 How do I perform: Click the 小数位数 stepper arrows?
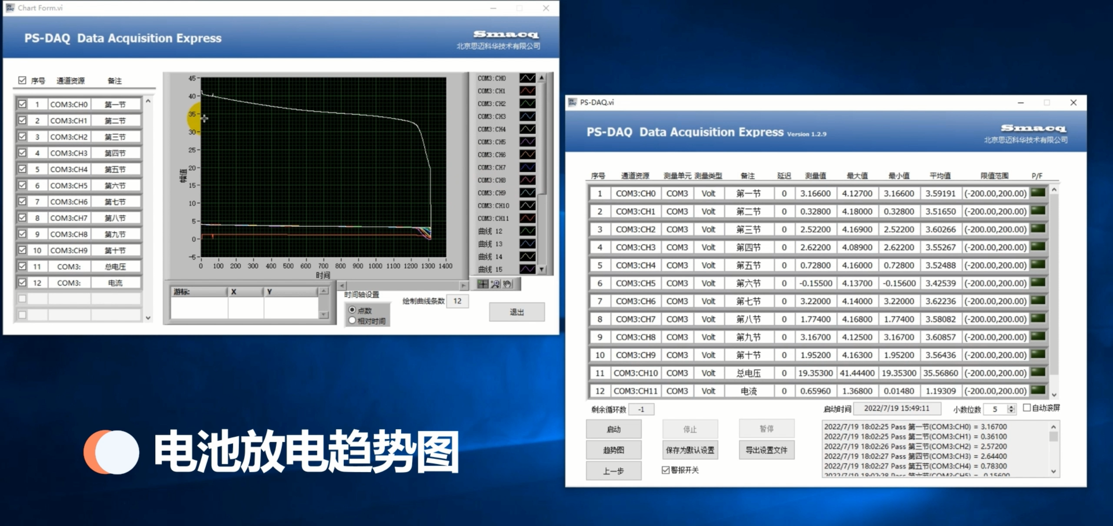[x=1012, y=409]
